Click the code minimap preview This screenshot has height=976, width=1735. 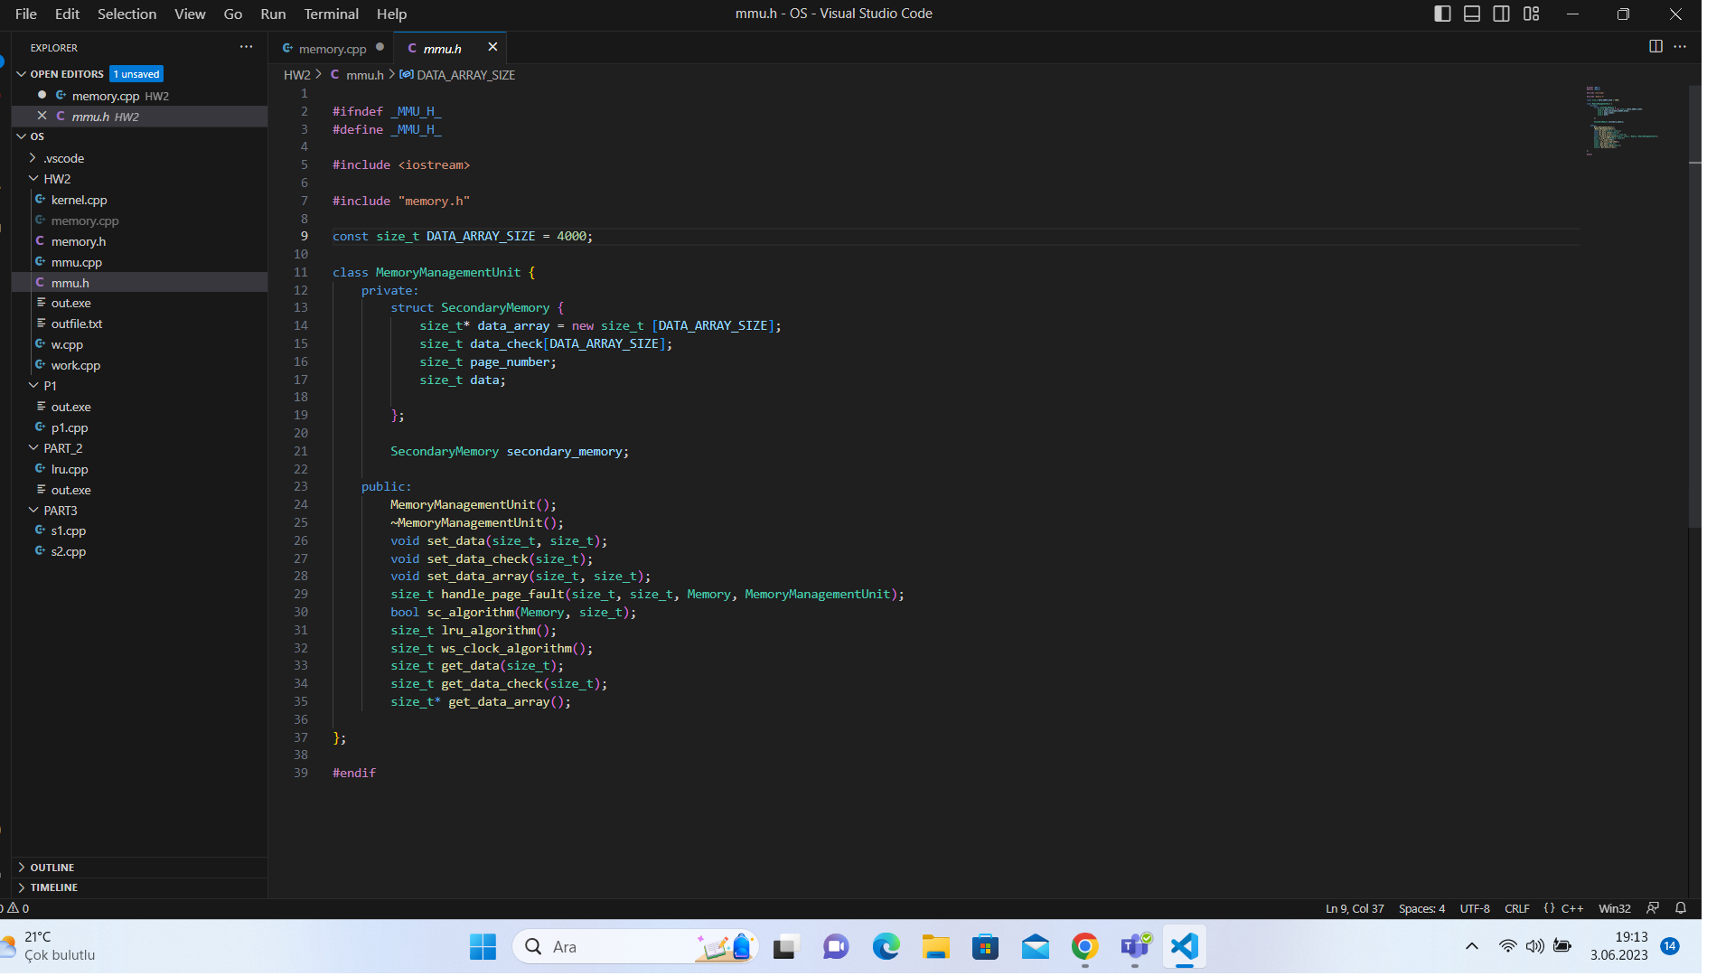tap(1622, 122)
